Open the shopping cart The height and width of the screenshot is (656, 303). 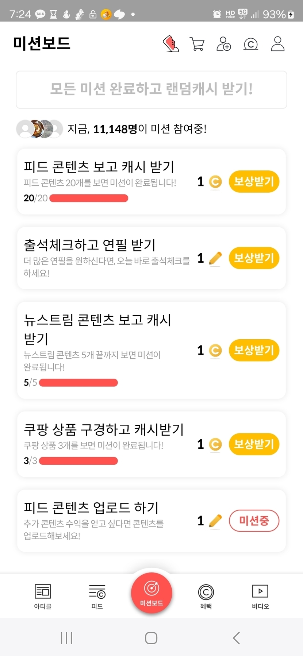[197, 44]
